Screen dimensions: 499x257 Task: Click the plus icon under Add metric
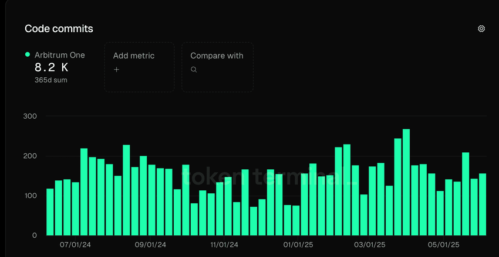pyautogui.click(x=116, y=70)
